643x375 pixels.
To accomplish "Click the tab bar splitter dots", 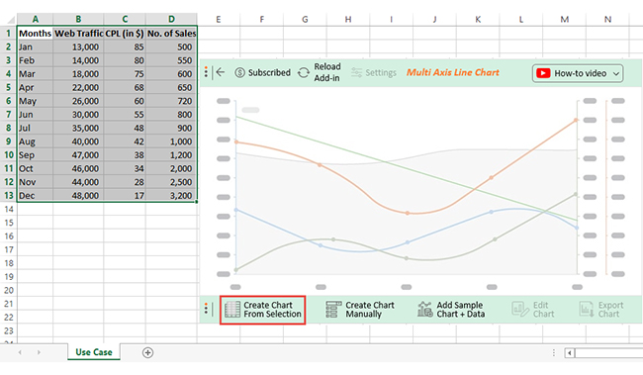I will pyautogui.click(x=554, y=353).
